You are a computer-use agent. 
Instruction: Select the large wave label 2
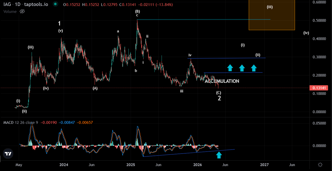219,98
